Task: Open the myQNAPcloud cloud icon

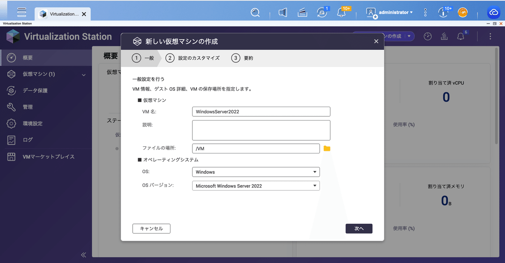Action: (x=494, y=13)
